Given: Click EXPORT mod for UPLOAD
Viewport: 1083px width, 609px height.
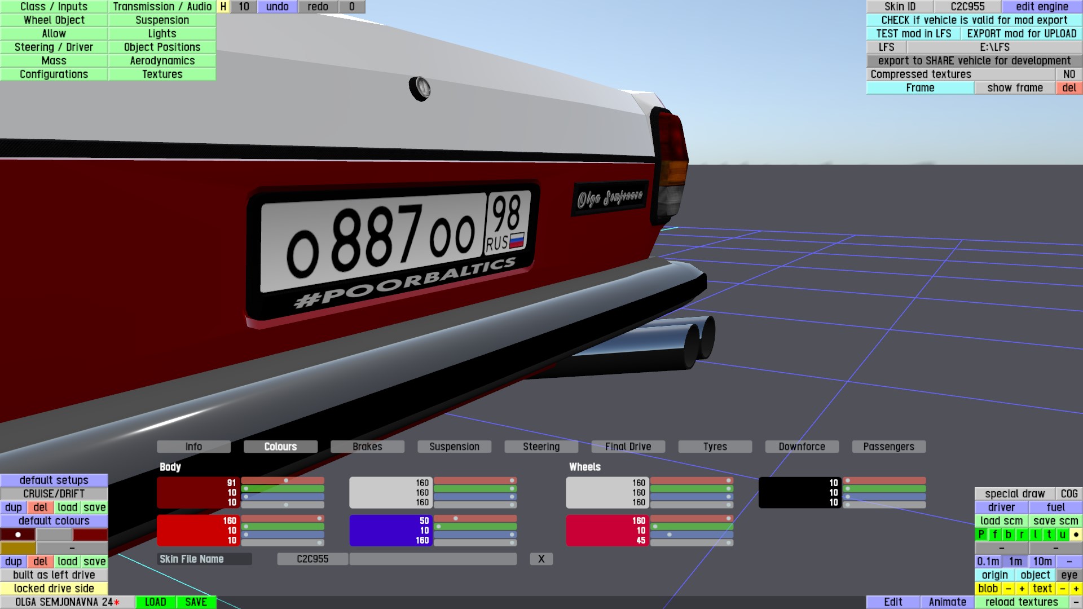Looking at the screenshot, I should [x=1022, y=33].
